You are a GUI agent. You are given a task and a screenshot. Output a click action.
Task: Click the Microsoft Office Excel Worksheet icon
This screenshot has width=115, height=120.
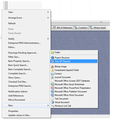tap(52, 84)
